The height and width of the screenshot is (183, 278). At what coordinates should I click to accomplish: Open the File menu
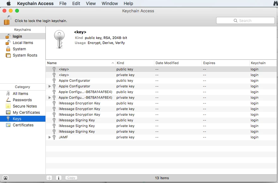(x=63, y=3)
